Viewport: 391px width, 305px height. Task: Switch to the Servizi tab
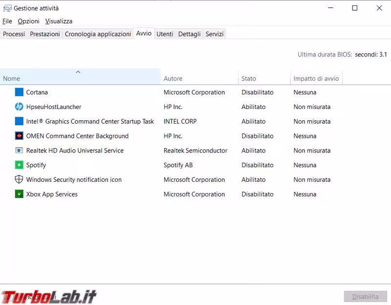pos(215,34)
